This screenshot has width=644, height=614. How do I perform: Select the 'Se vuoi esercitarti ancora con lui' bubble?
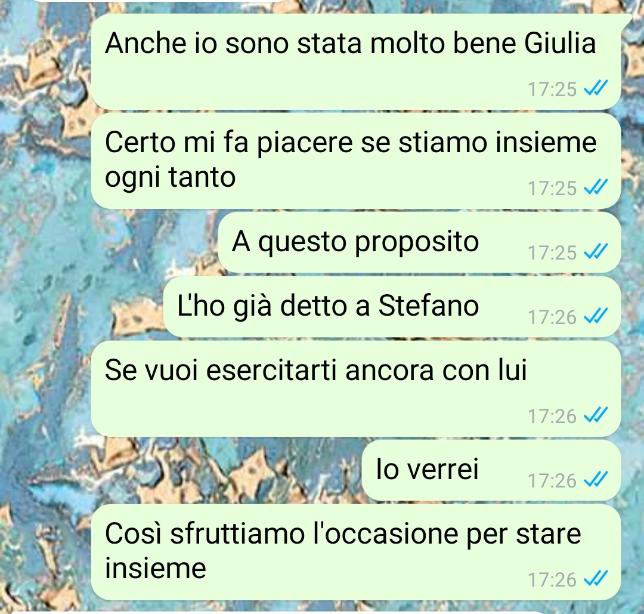pos(355,389)
